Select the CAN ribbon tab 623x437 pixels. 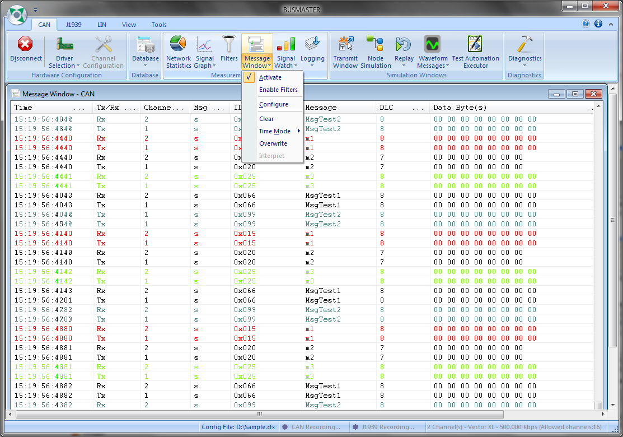(x=44, y=25)
